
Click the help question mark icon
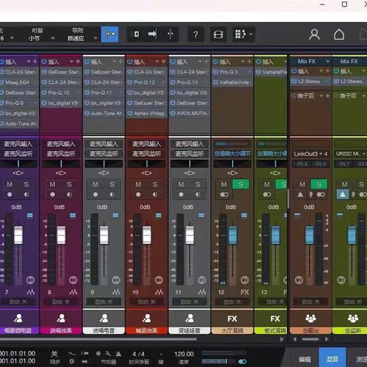[195, 34]
